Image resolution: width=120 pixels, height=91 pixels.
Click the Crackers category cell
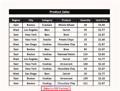(x=47, y=25)
